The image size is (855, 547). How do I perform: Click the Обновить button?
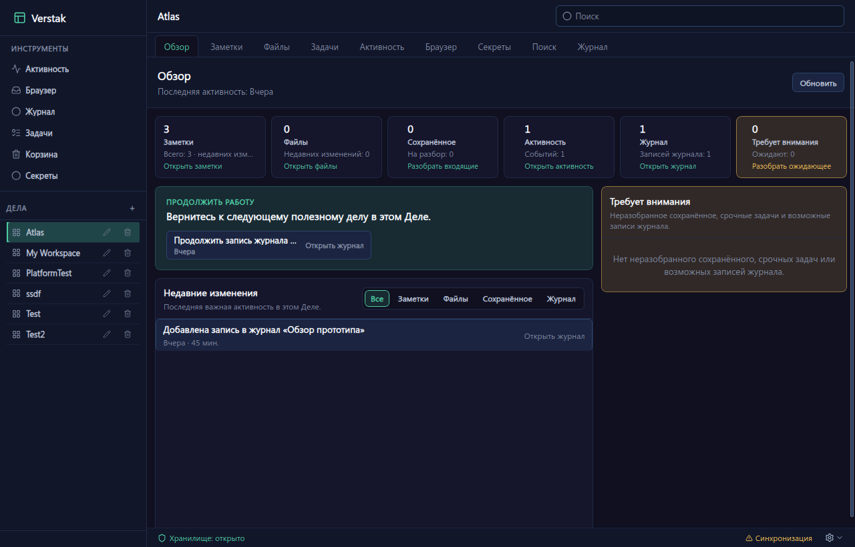coord(818,83)
